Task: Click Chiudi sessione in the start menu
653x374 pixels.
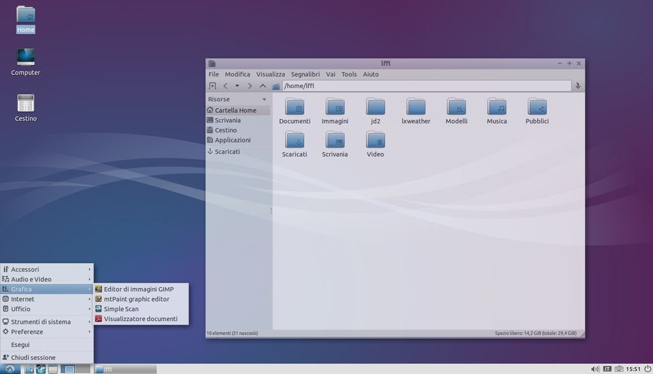Action: (33, 357)
